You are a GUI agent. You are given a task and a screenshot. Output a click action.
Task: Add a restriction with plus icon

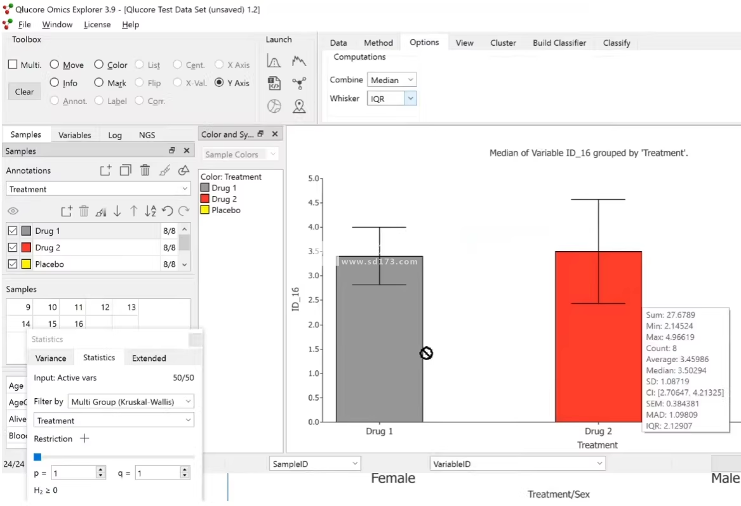click(84, 439)
